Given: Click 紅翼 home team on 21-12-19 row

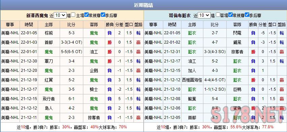Looking at the screenshot, I should tap(49, 80).
